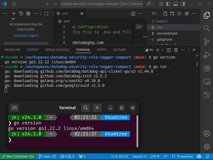This screenshot has width=213, height=160.
Task: Switch to the OUTPUT panel tab
Action: pyautogui.click(x=33, y=50)
